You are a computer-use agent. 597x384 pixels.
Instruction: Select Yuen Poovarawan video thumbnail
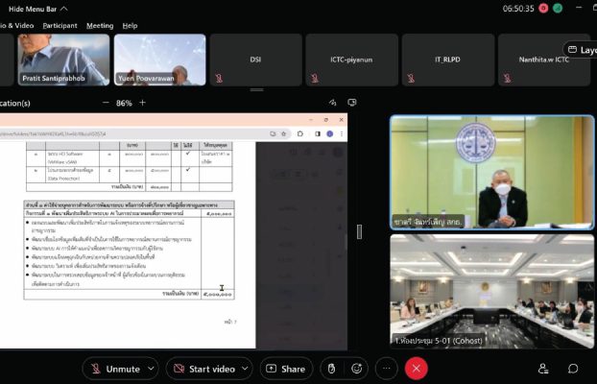point(159,60)
